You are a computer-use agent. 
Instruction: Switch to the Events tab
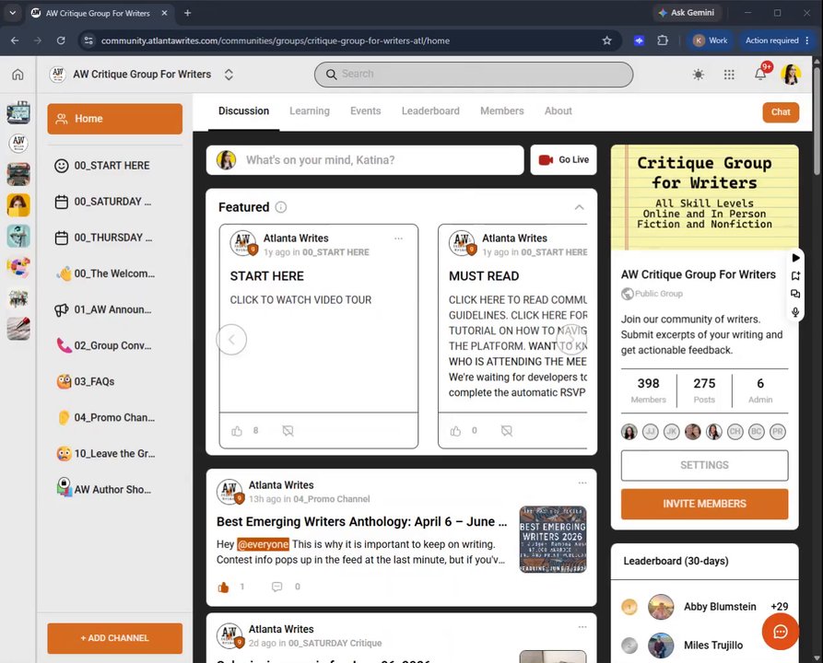point(365,111)
